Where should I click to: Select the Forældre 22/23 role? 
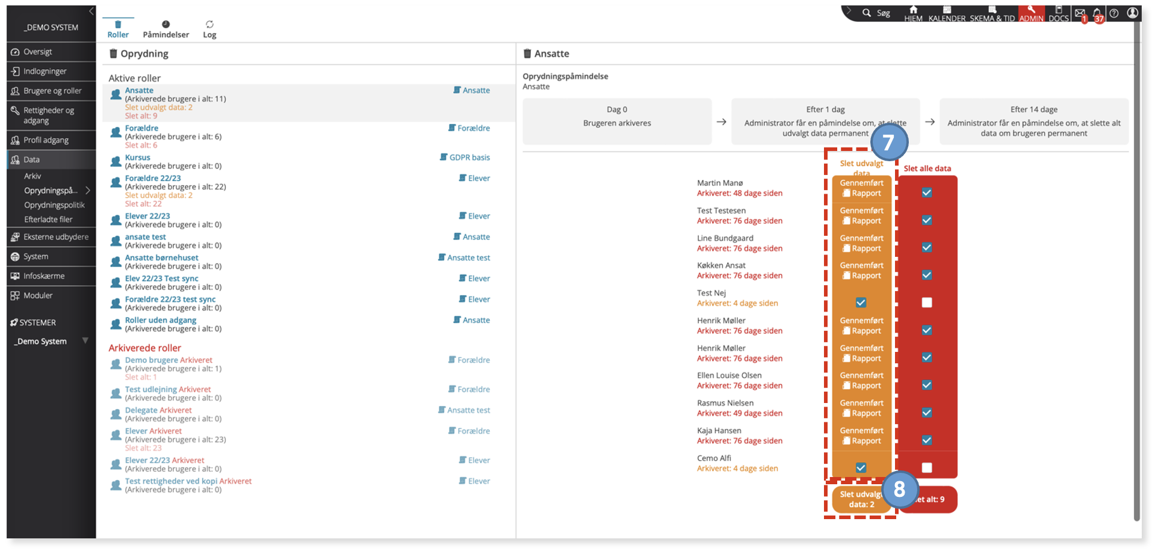click(153, 178)
